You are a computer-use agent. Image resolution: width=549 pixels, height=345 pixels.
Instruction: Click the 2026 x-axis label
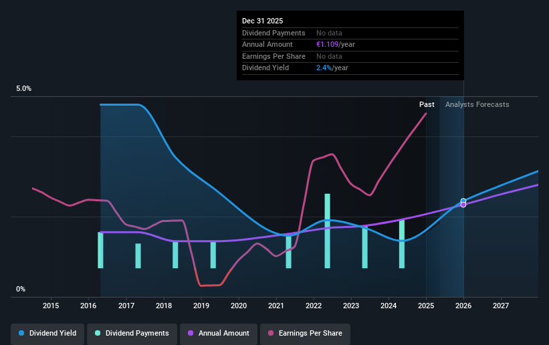(463, 306)
